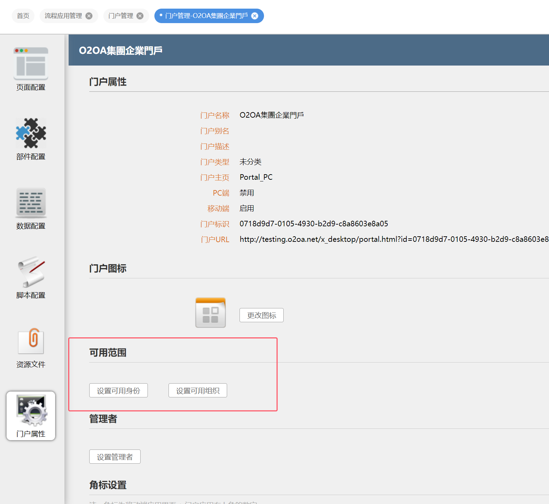Viewport: 549px width, 504px height.
Task: Click the 门户标识 label
Action: click(x=215, y=224)
